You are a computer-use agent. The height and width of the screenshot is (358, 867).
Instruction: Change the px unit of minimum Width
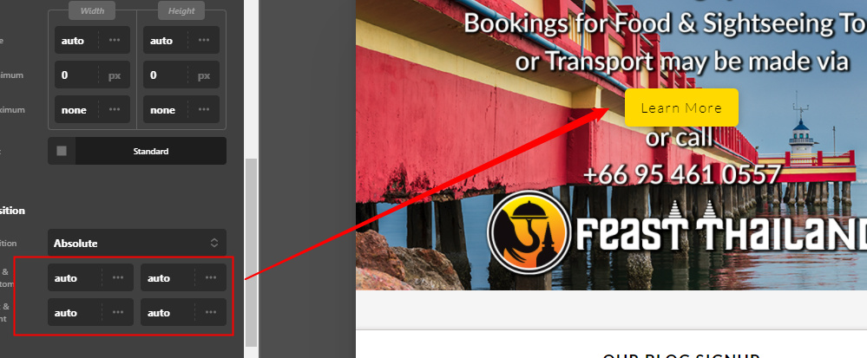(115, 75)
